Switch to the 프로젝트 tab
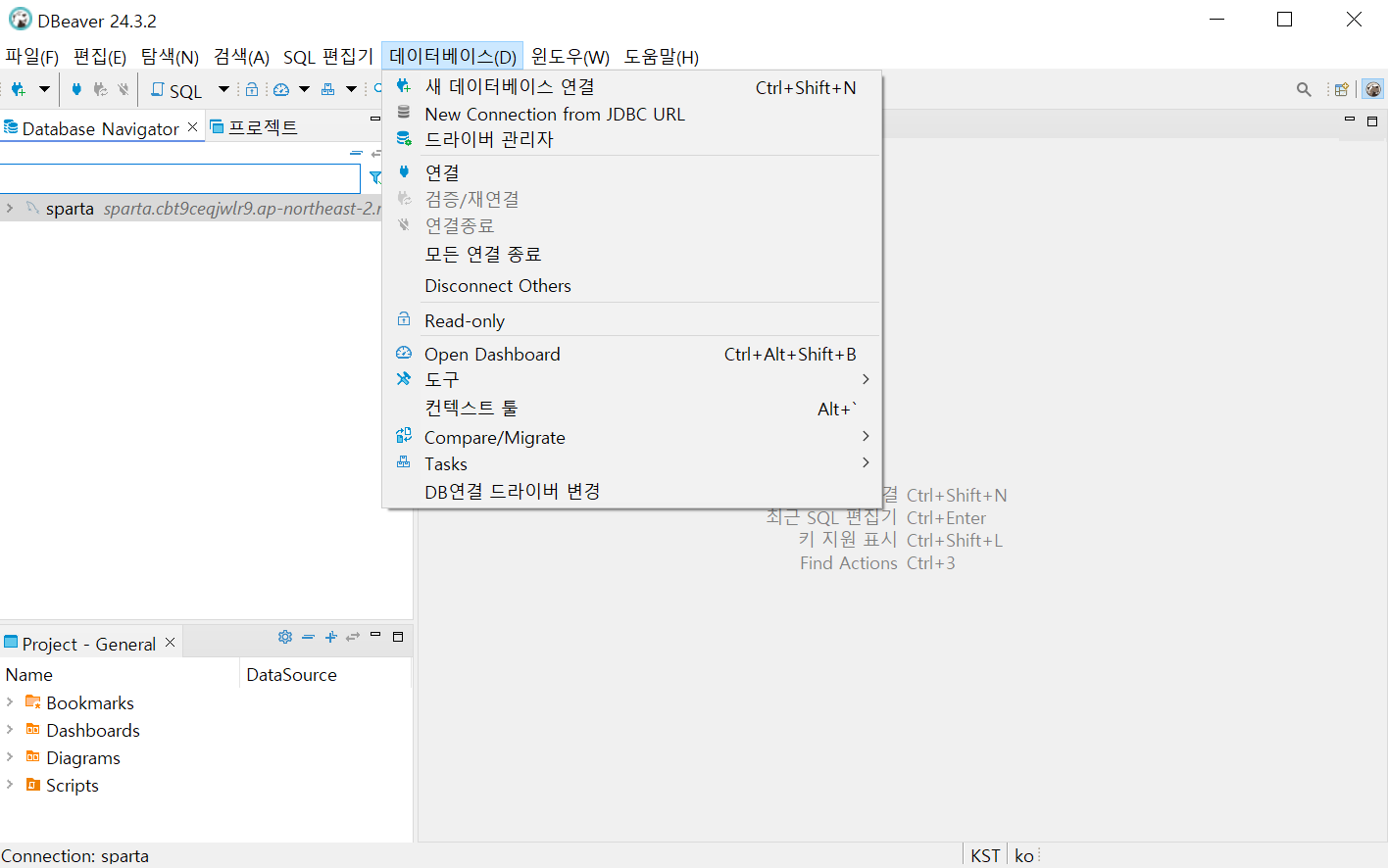This screenshot has height=868, width=1388. coord(254,127)
